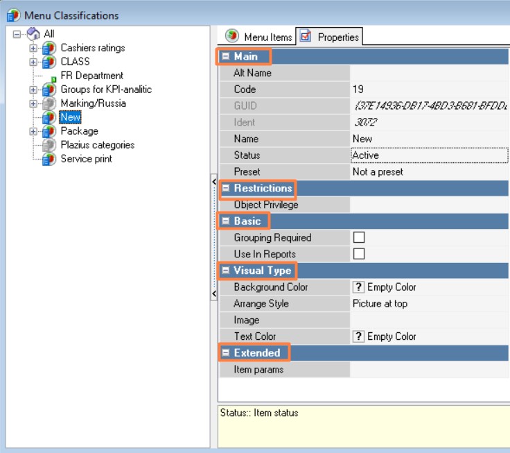
Task: Click the upper splitter collapse arrow
Action: point(214,182)
